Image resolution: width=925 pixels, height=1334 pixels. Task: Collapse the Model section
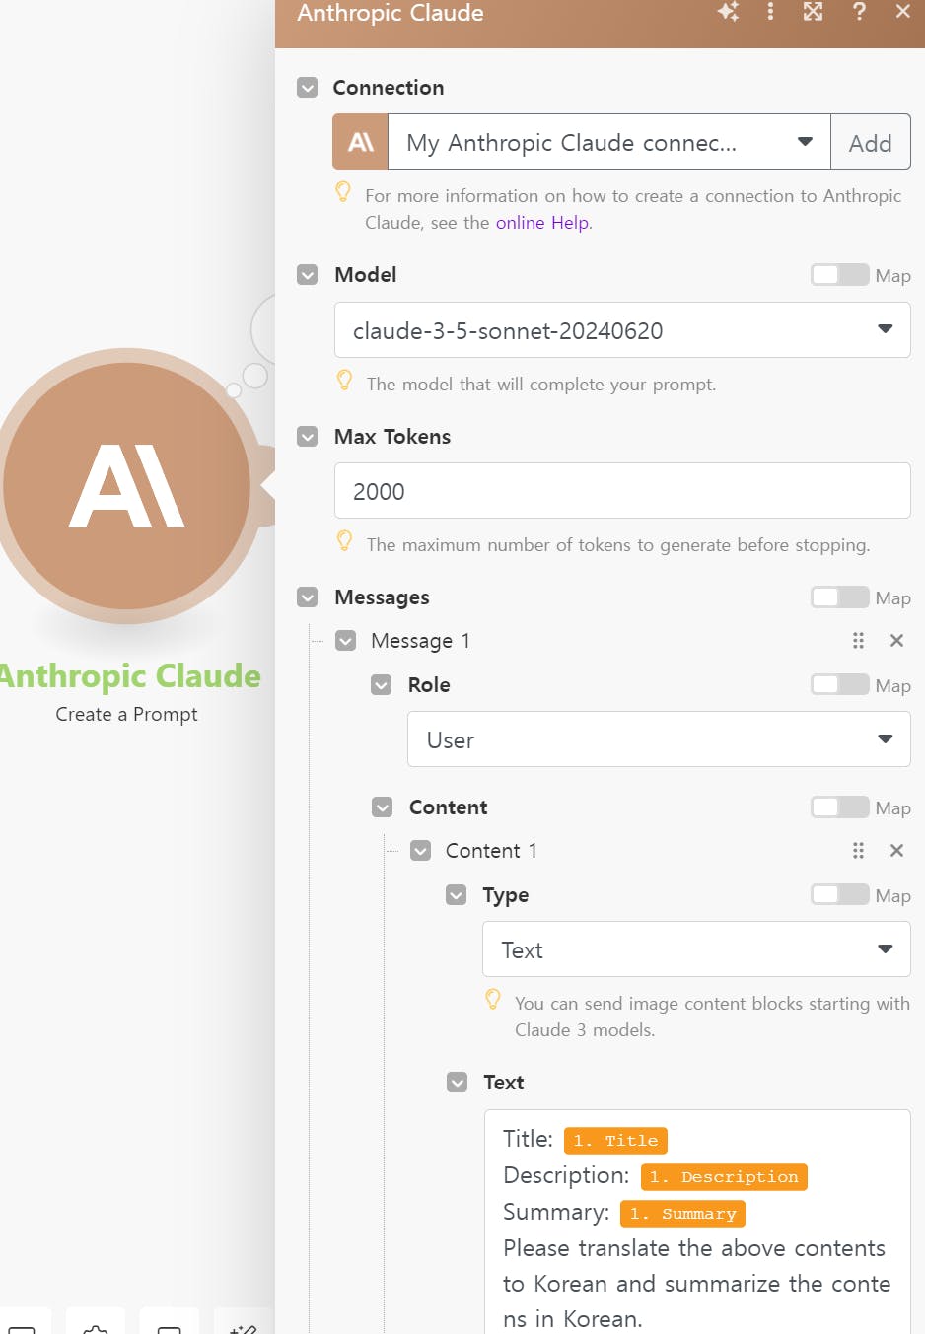pyautogui.click(x=308, y=275)
